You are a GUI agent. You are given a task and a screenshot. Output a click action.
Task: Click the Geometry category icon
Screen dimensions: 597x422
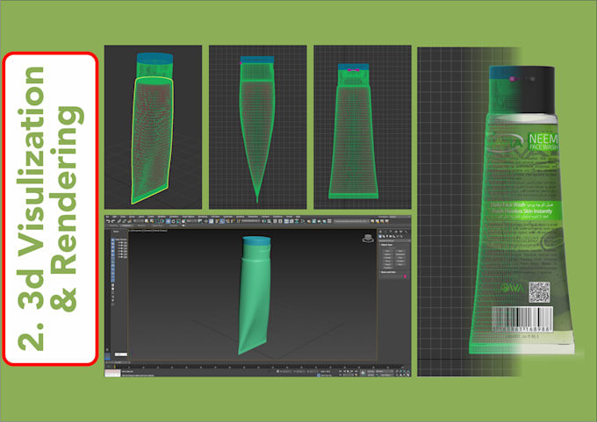pyautogui.click(x=382, y=238)
